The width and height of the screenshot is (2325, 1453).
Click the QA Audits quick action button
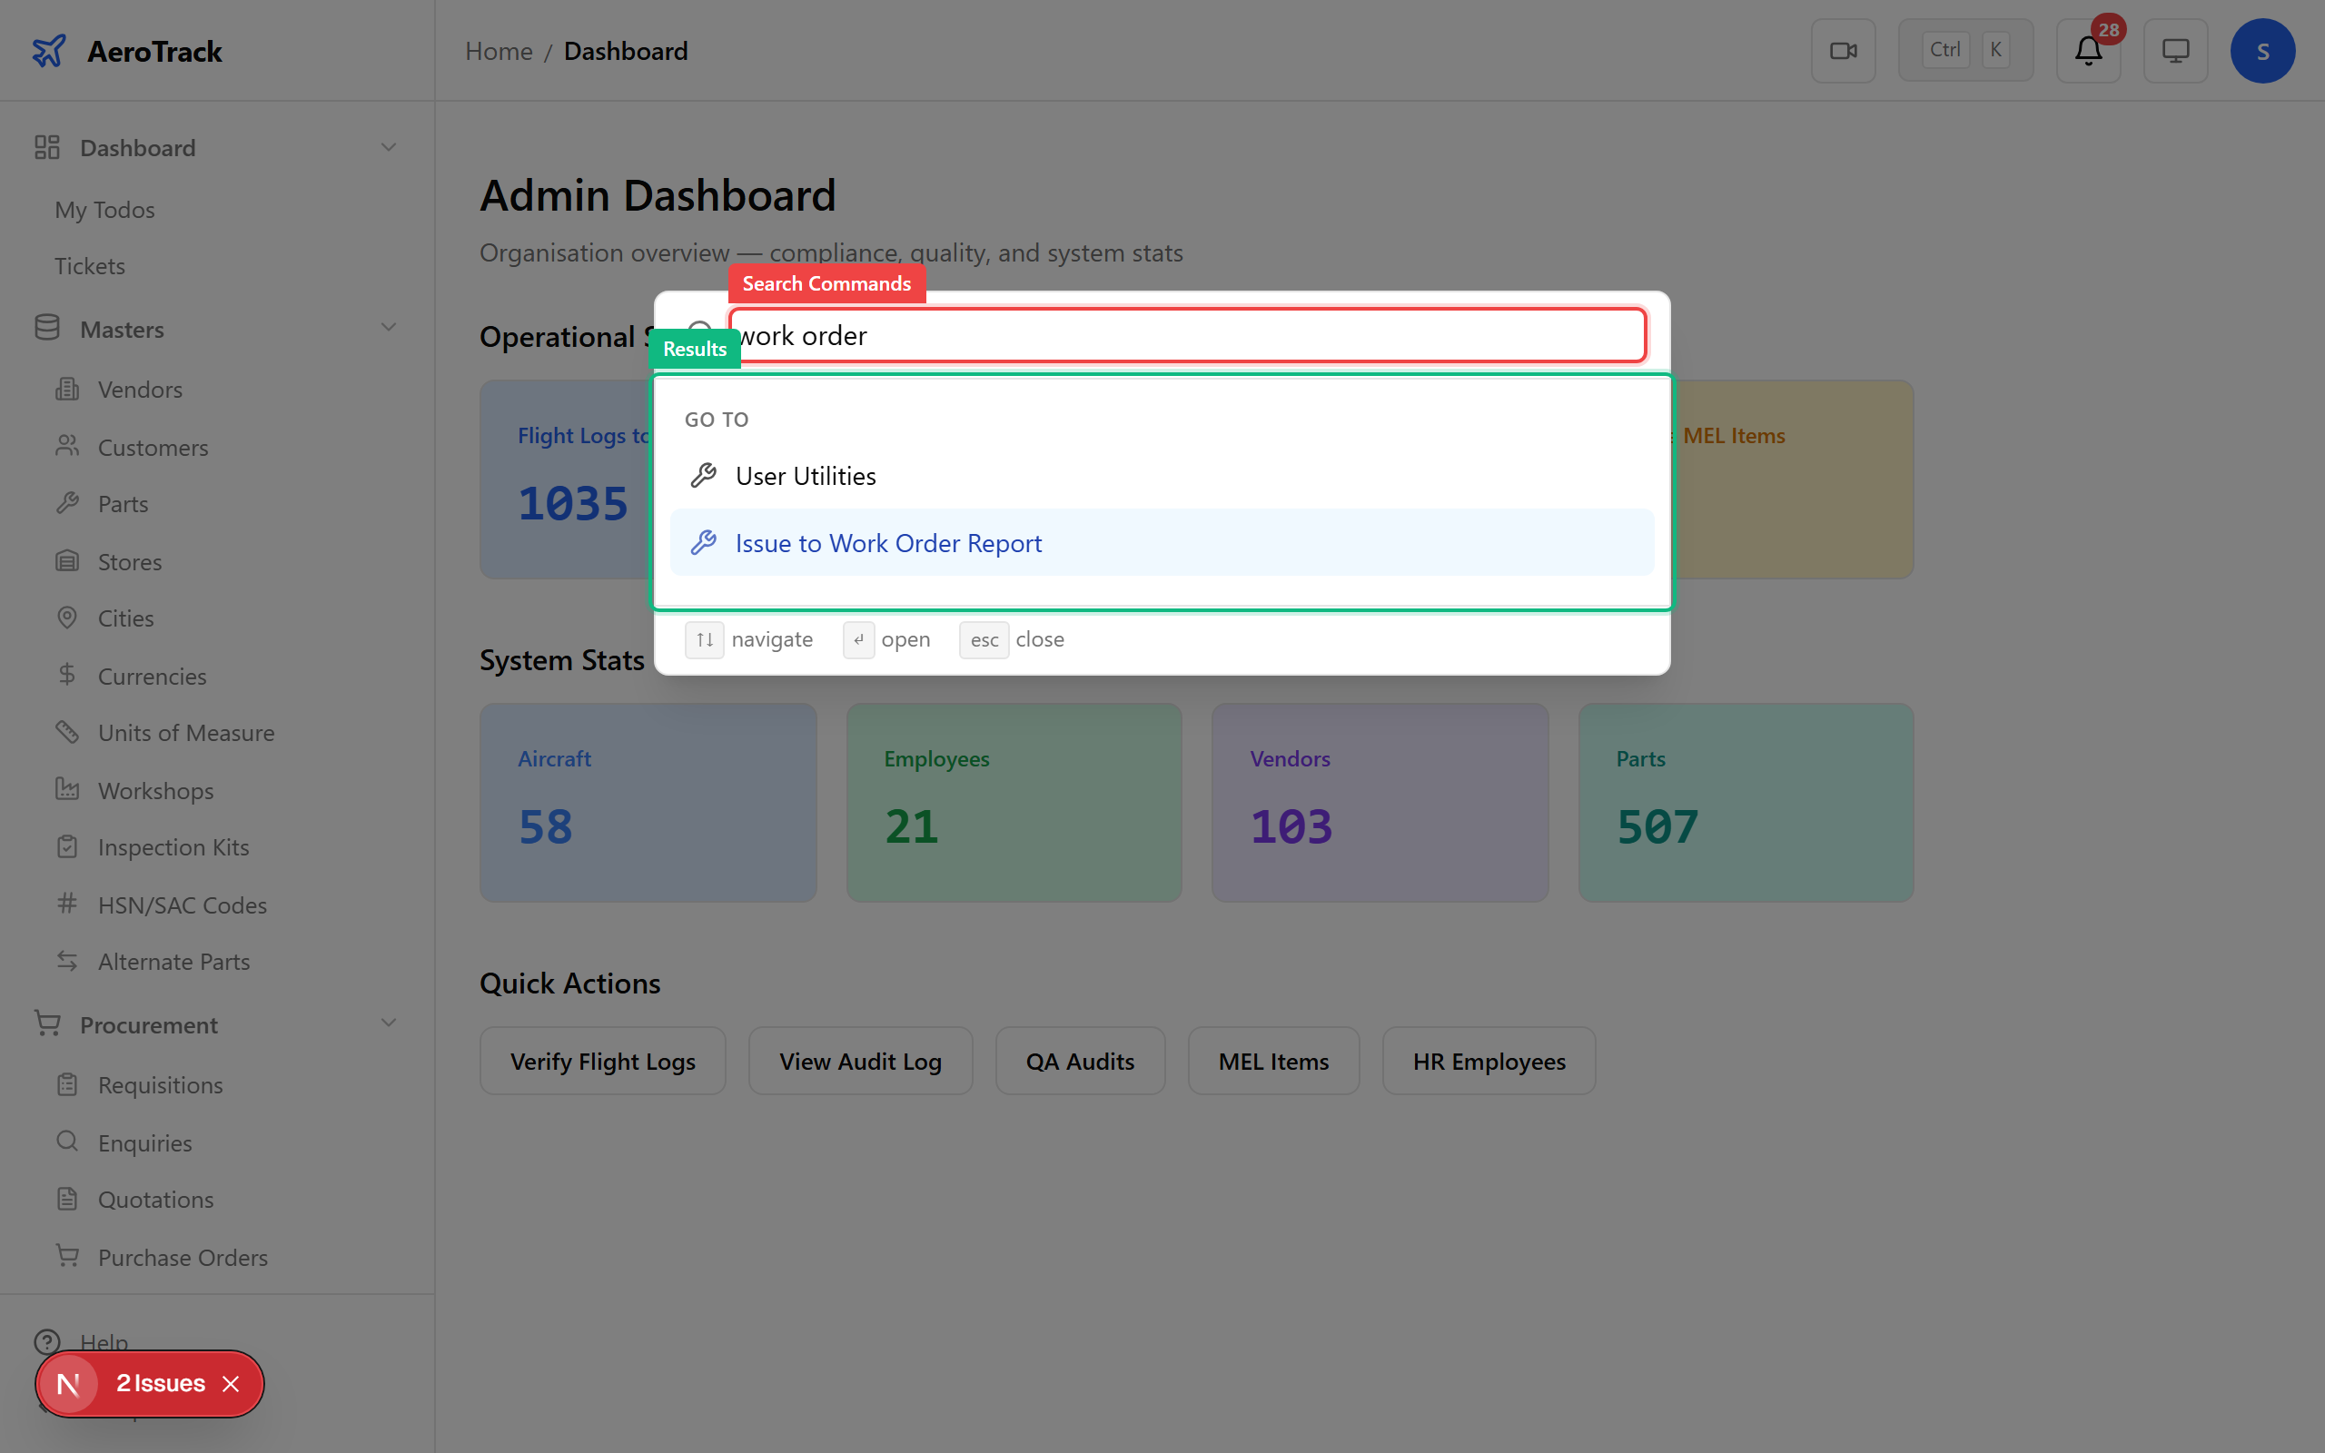click(x=1080, y=1061)
